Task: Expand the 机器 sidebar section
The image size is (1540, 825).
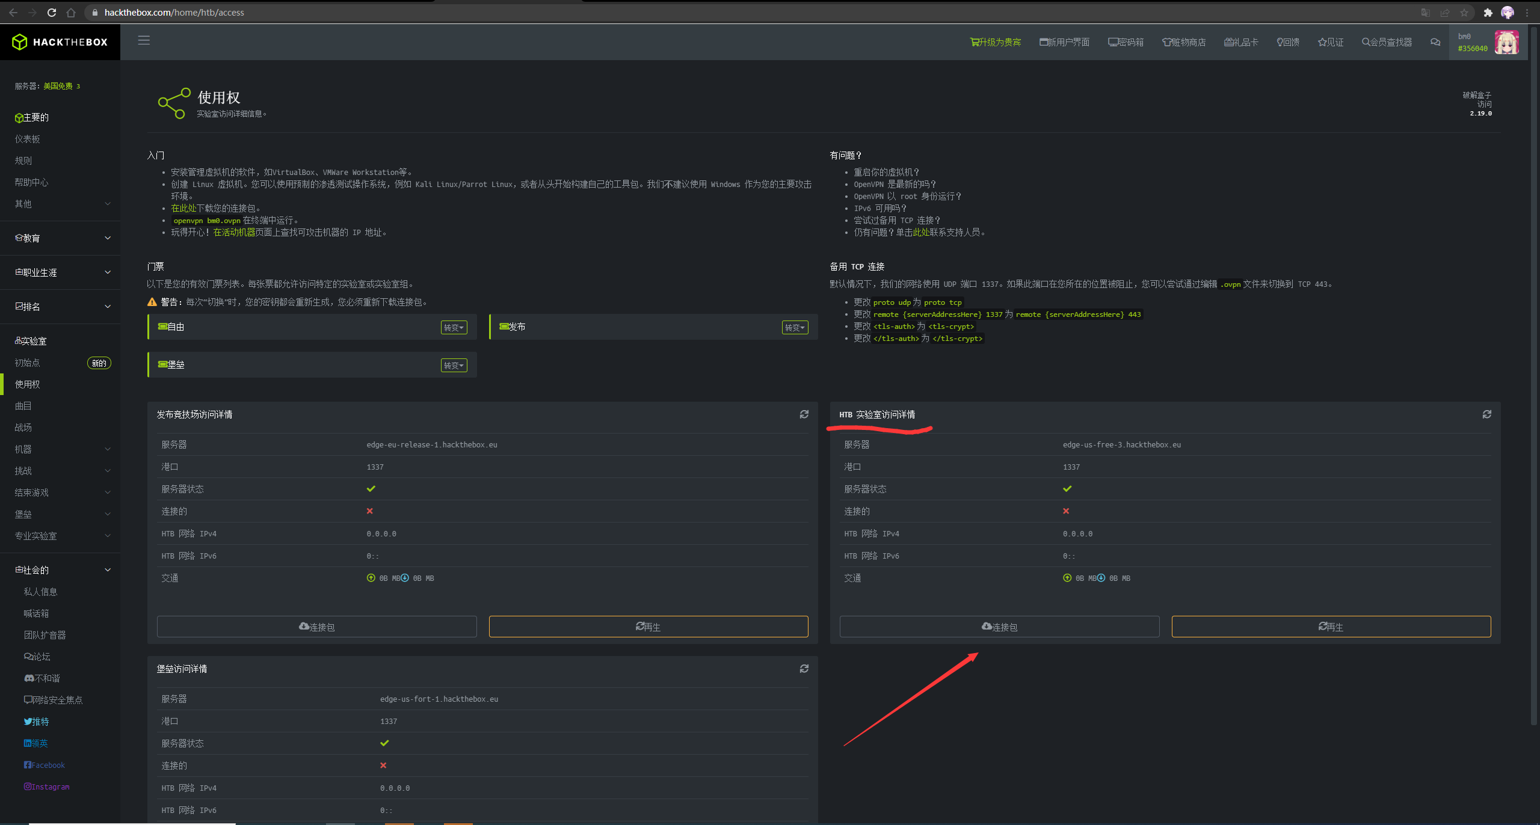Action: point(60,449)
